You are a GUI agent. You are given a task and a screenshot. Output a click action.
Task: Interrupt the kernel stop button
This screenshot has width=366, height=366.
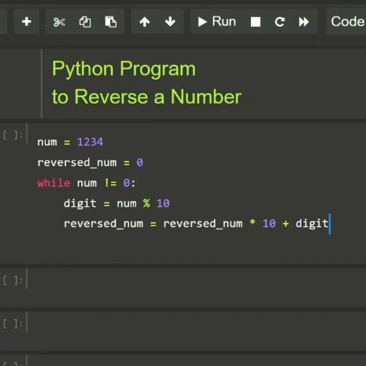click(x=256, y=22)
